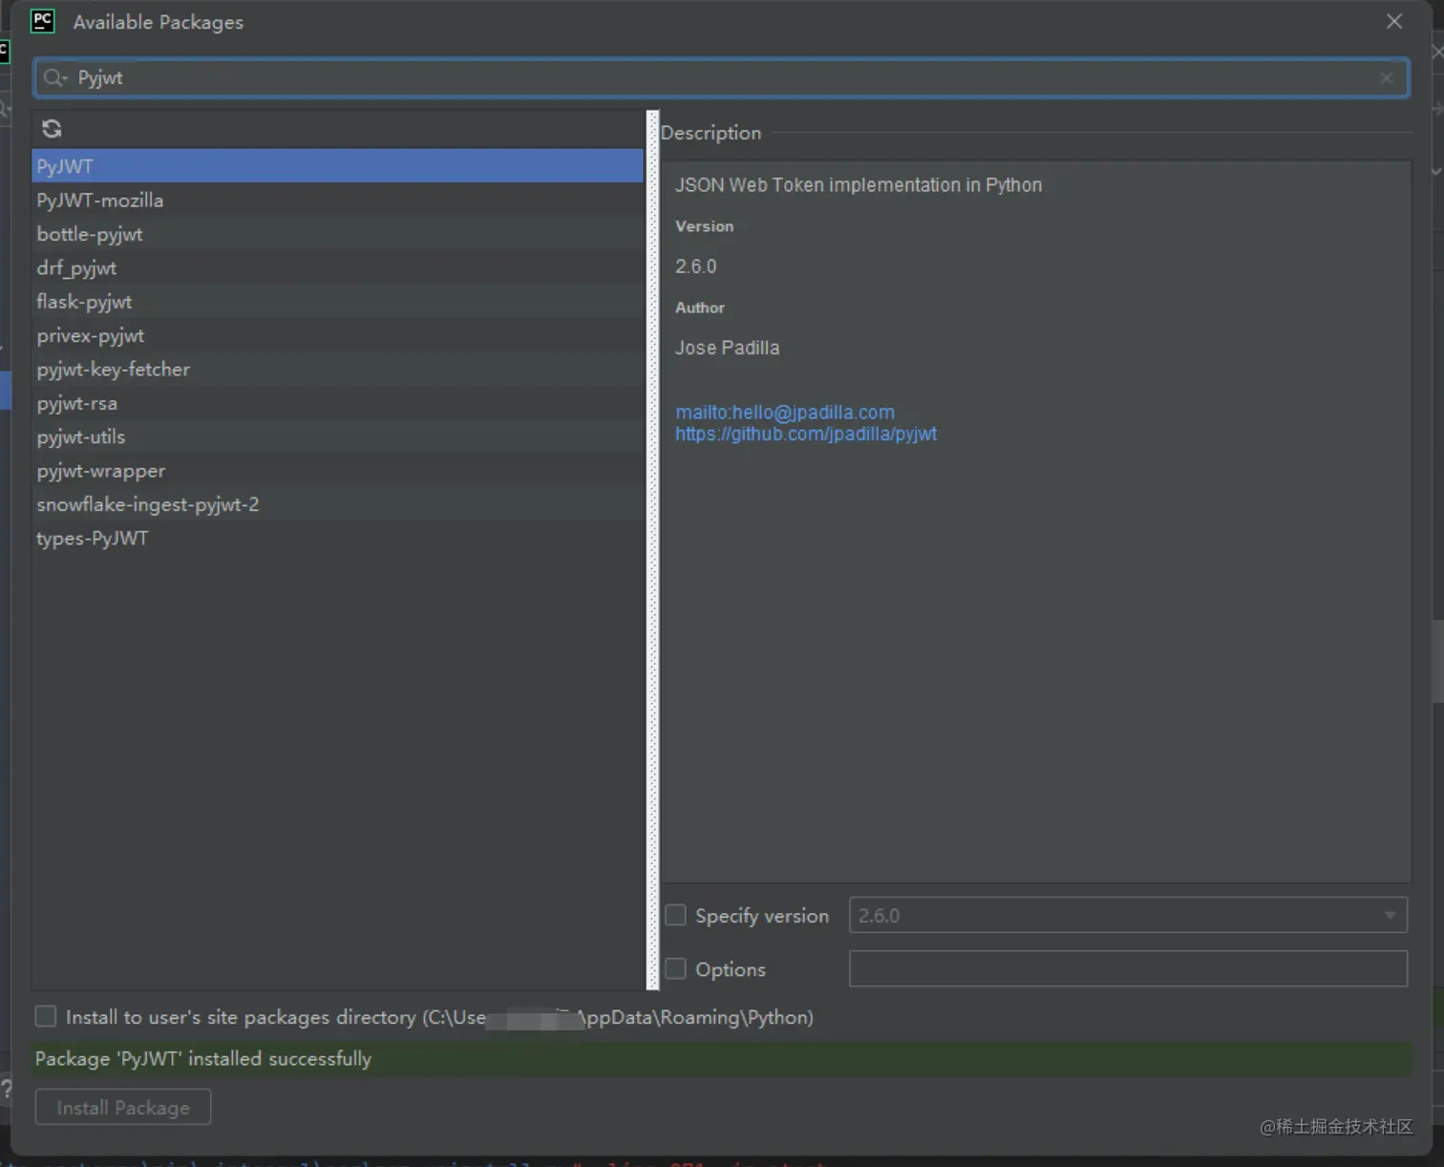Image resolution: width=1444 pixels, height=1167 pixels.
Task: Select the pyjwt-rsa package
Action: click(338, 403)
